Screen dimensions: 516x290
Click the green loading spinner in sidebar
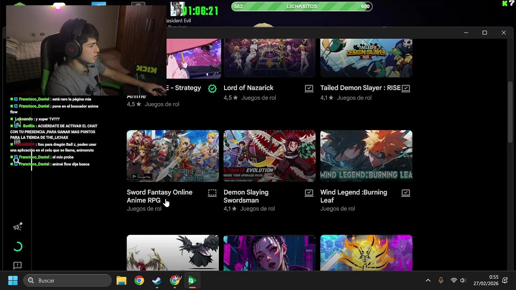[x=17, y=246]
